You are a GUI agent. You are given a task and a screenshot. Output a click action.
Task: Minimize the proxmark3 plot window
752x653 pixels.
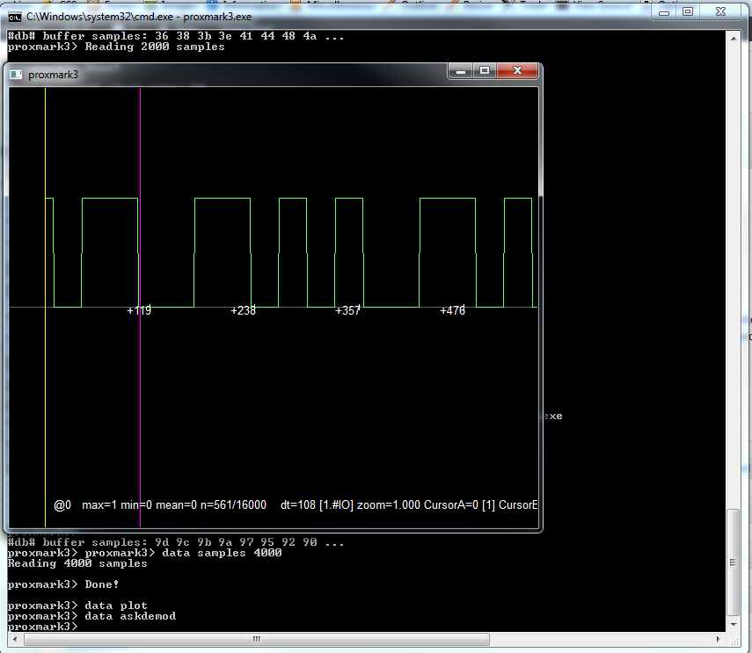pos(461,71)
